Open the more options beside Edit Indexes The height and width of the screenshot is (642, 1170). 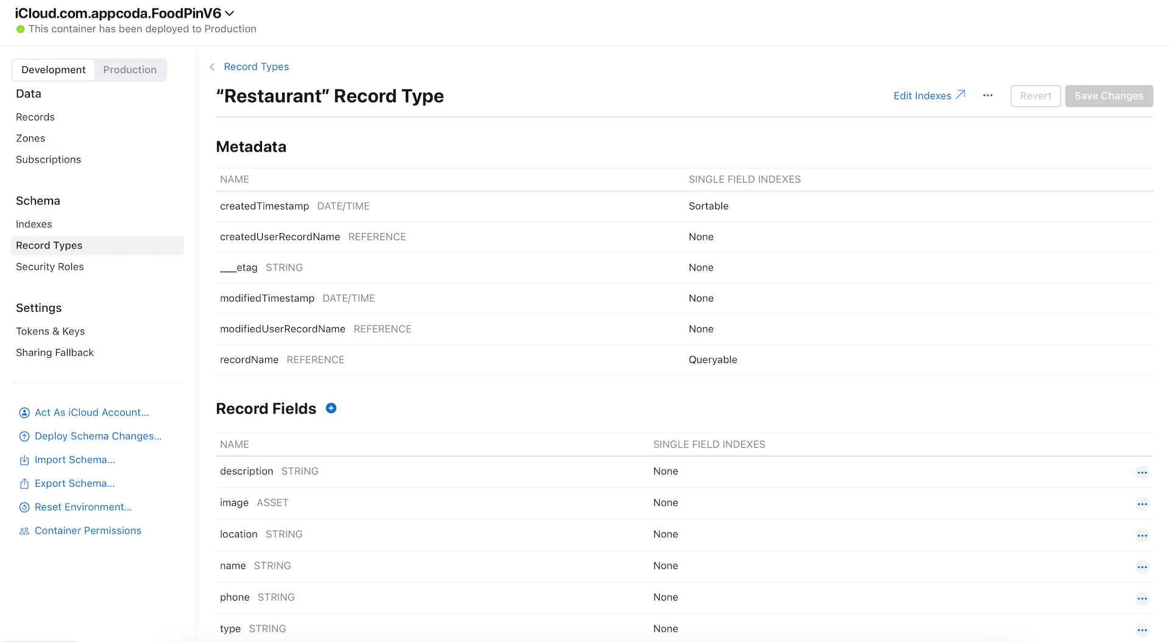(x=988, y=96)
